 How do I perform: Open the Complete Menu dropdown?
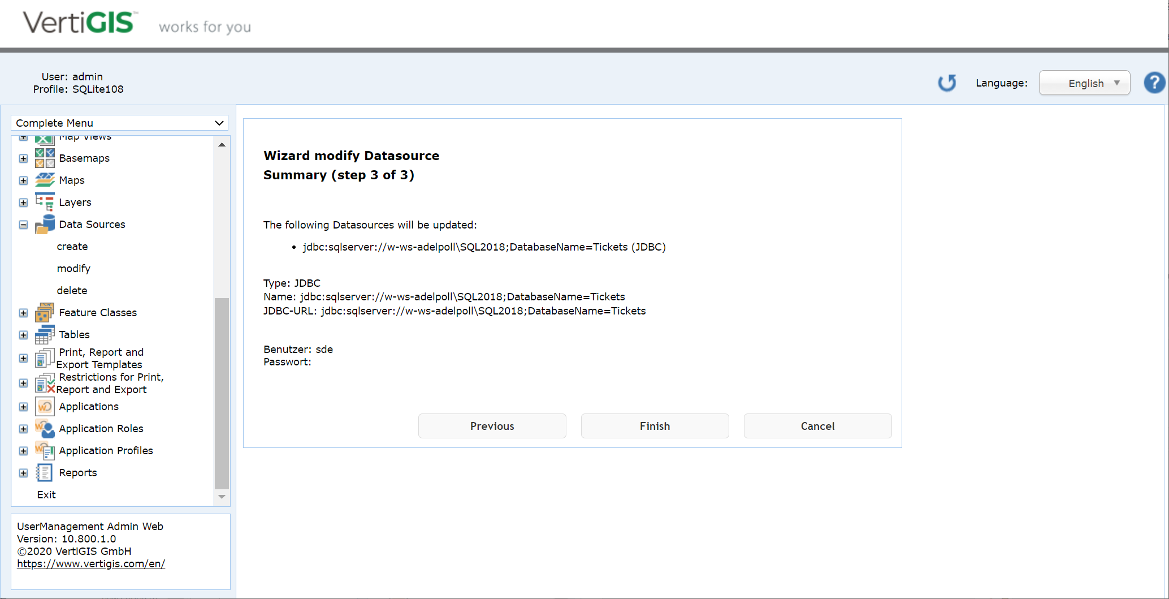coord(119,123)
